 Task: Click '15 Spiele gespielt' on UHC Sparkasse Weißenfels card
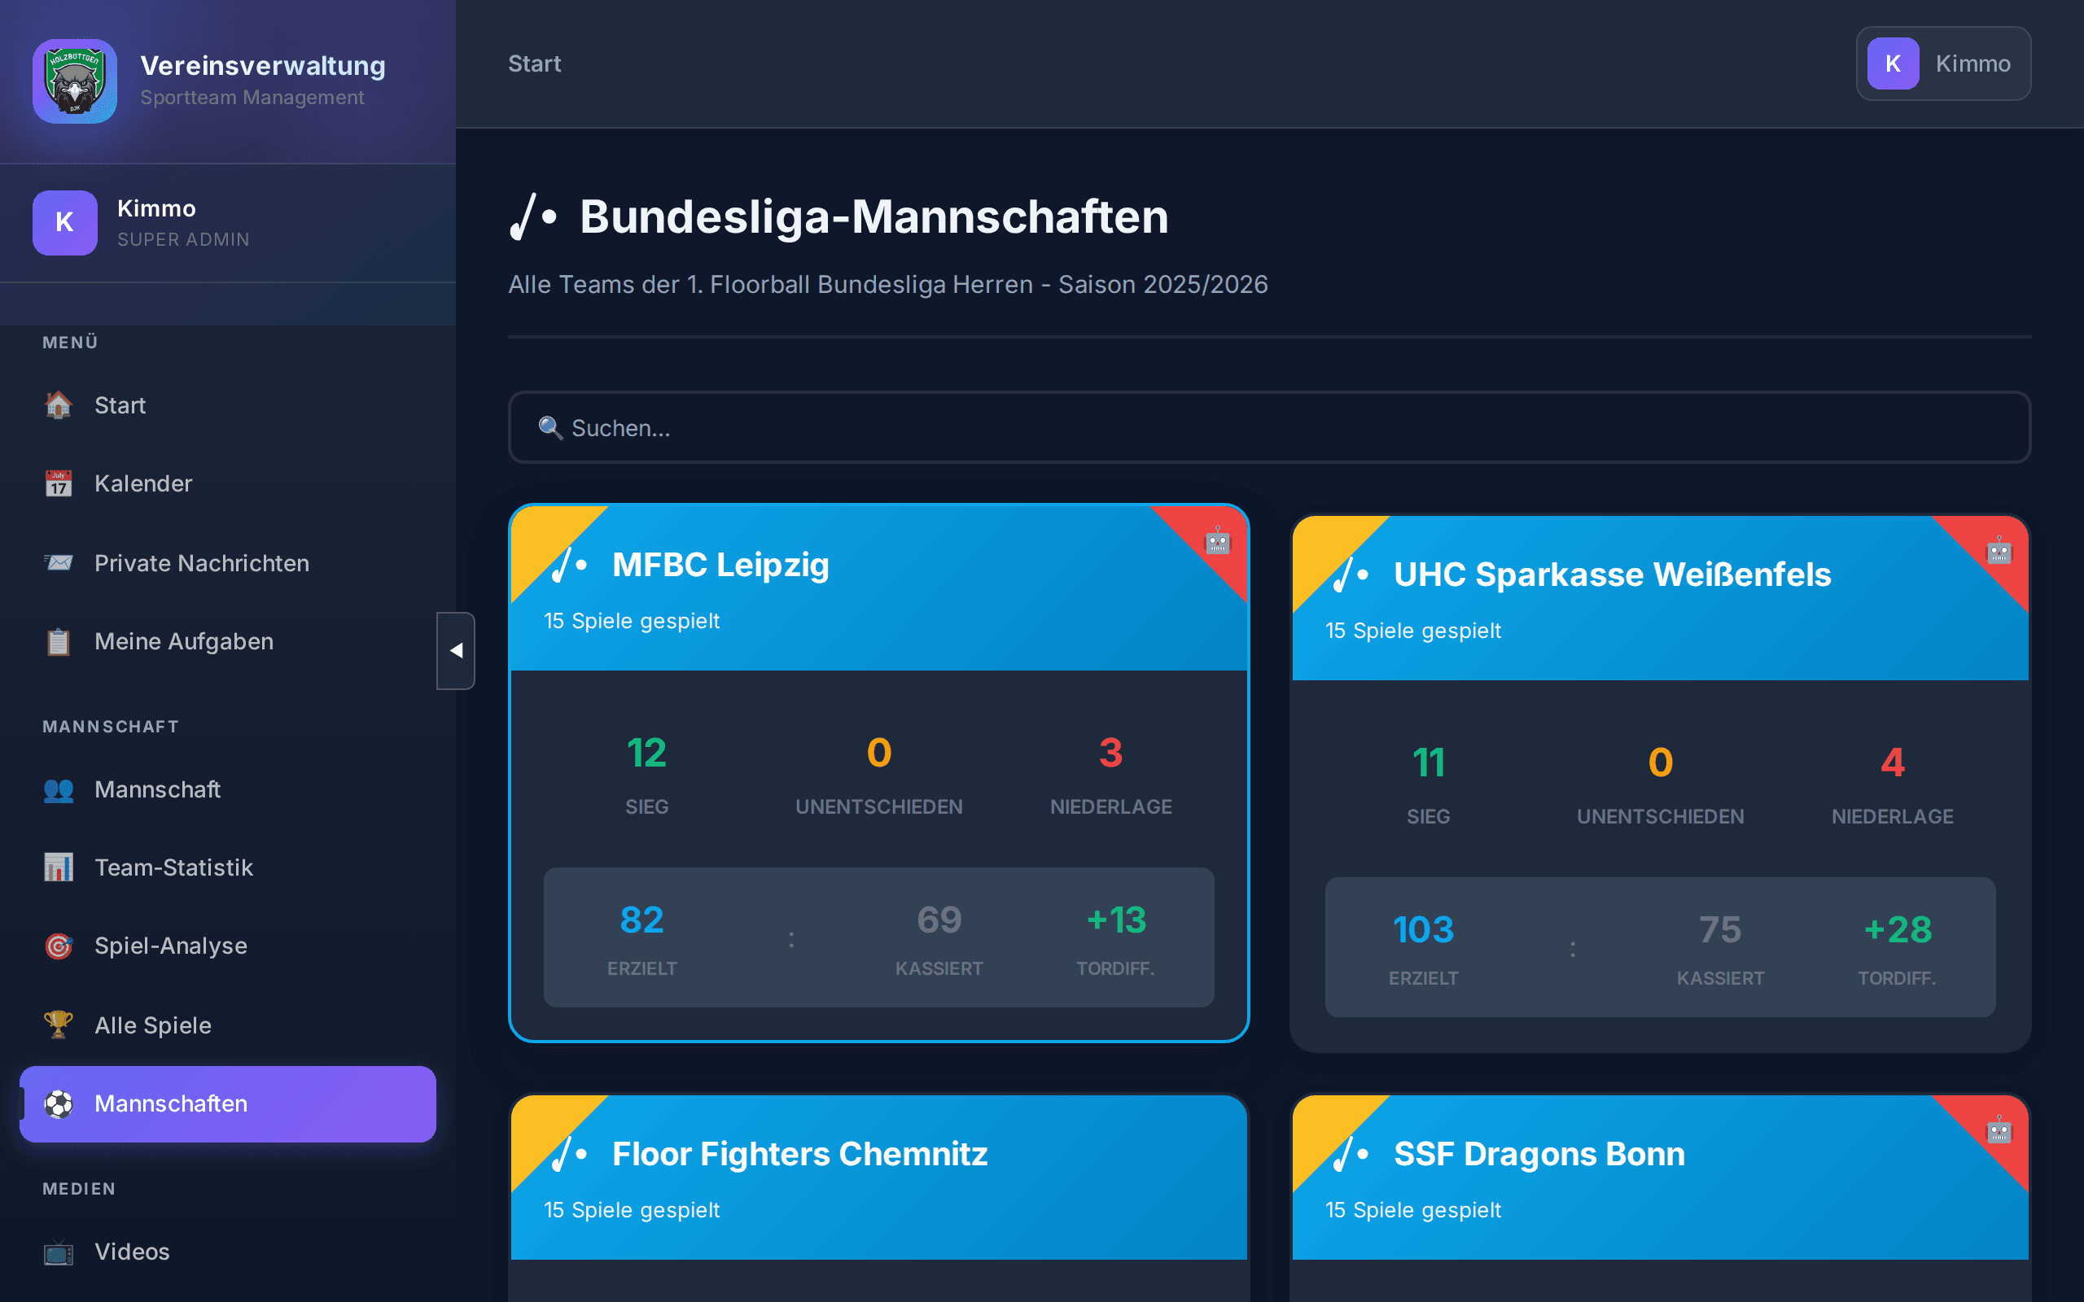[x=1413, y=631]
